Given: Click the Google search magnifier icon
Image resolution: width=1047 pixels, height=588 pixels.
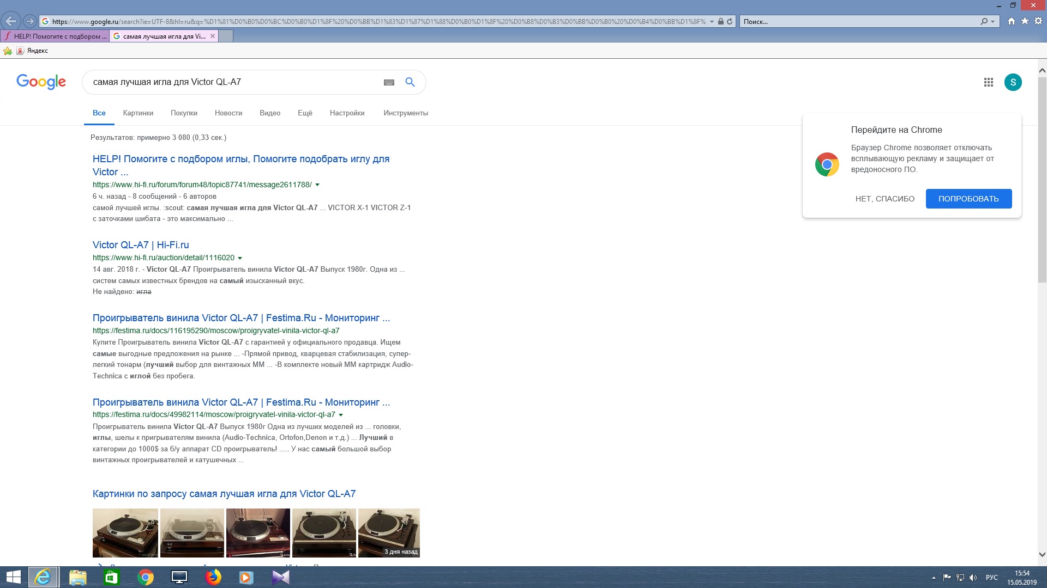Looking at the screenshot, I should 410,82.
